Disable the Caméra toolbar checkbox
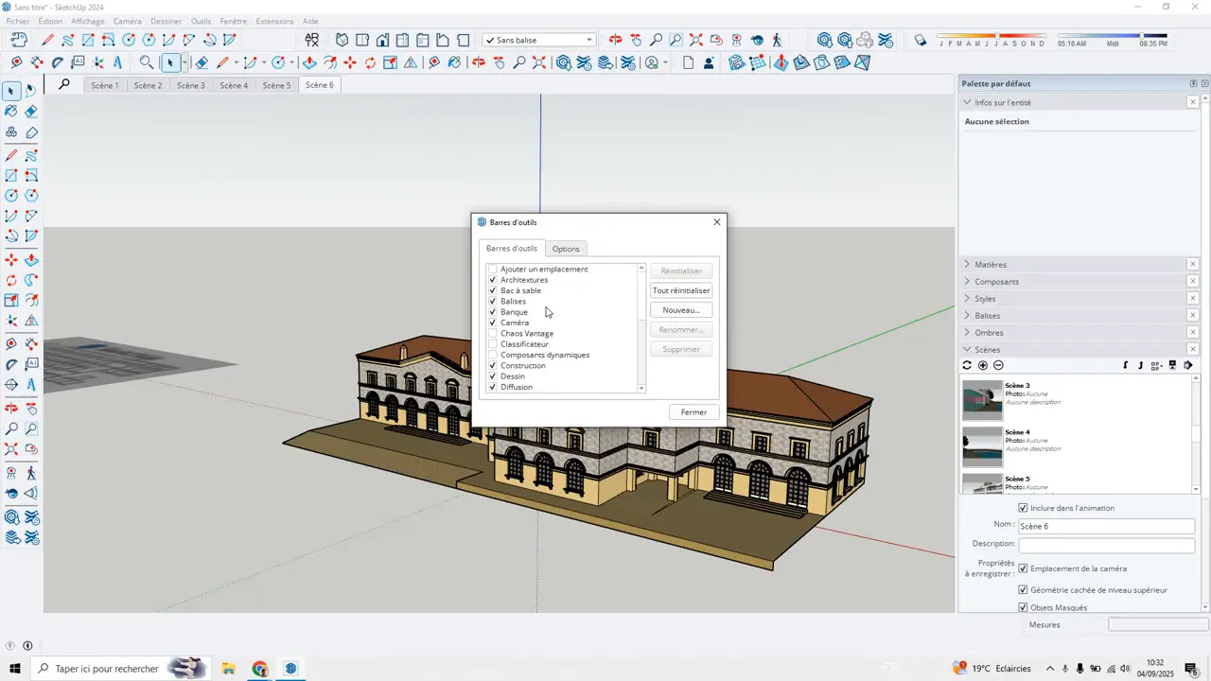This screenshot has height=681, width=1211. point(492,323)
